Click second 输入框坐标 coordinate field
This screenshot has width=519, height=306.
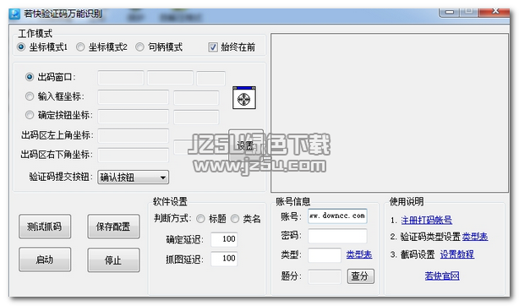(x=196, y=97)
